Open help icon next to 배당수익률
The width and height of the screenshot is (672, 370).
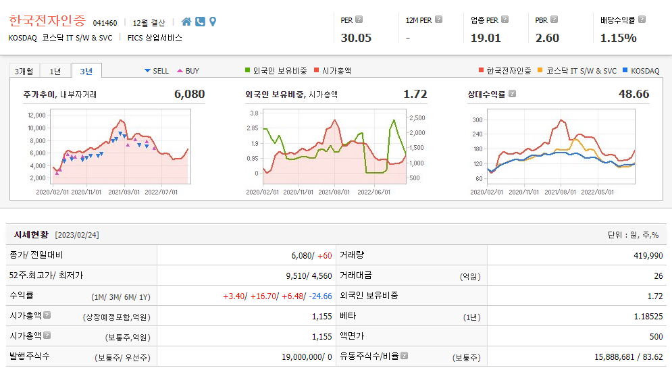(x=642, y=20)
